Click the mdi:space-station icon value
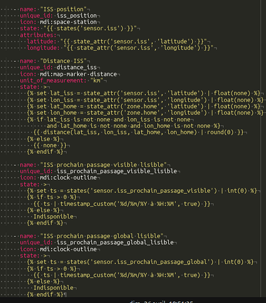The image size is (266, 303). click(x=68, y=22)
